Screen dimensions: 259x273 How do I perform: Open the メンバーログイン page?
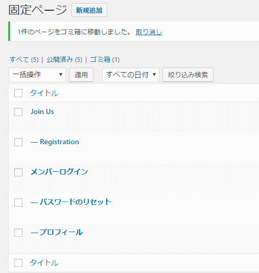pyautogui.click(x=59, y=172)
